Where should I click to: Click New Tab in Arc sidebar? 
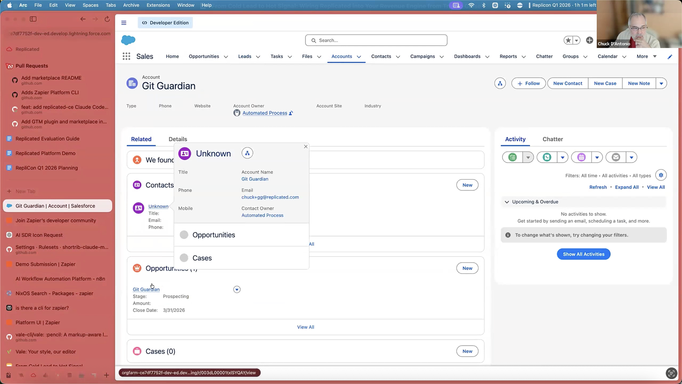(25, 191)
